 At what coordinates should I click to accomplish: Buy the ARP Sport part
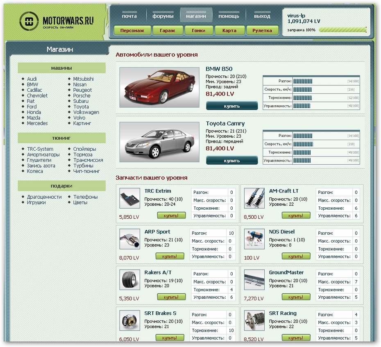click(x=170, y=256)
